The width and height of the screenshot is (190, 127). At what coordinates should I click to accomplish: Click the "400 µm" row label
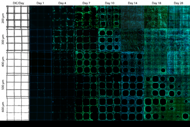pos(3,63)
